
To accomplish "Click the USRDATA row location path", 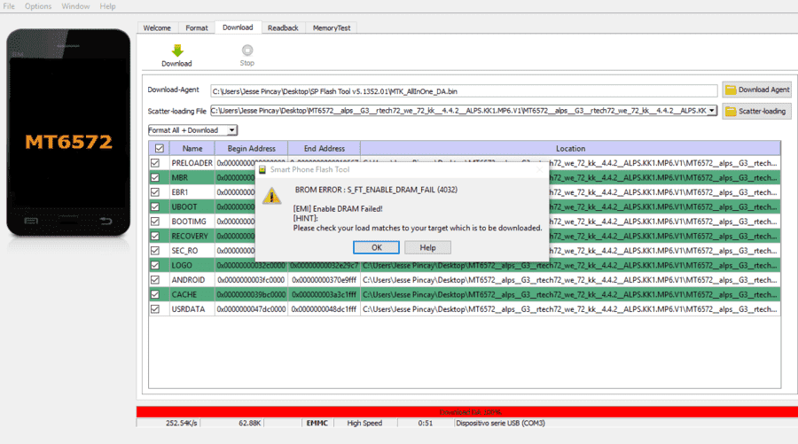I will pos(570,309).
